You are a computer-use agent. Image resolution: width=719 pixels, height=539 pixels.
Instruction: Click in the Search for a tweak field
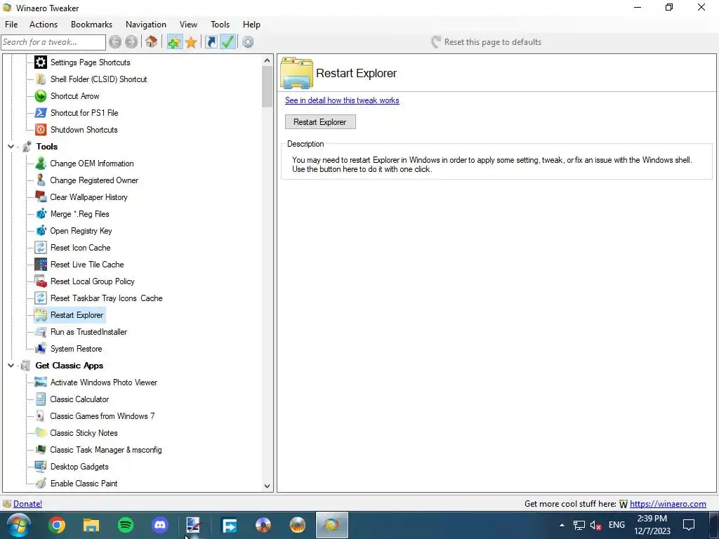click(x=53, y=42)
